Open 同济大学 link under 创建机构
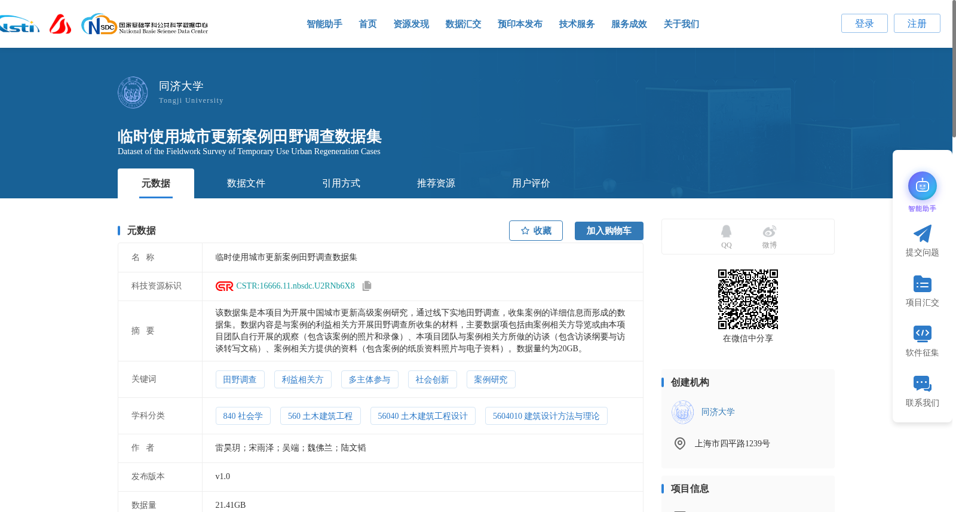Image resolution: width=956 pixels, height=512 pixels. (x=718, y=412)
